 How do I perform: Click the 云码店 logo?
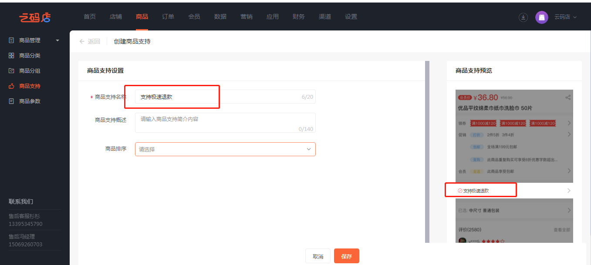pos(35,17)
